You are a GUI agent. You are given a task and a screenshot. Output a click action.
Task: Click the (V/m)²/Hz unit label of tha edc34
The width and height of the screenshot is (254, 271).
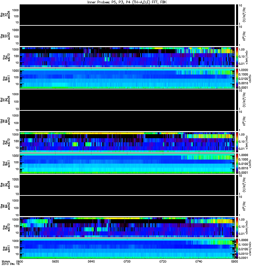coord(244,15)
